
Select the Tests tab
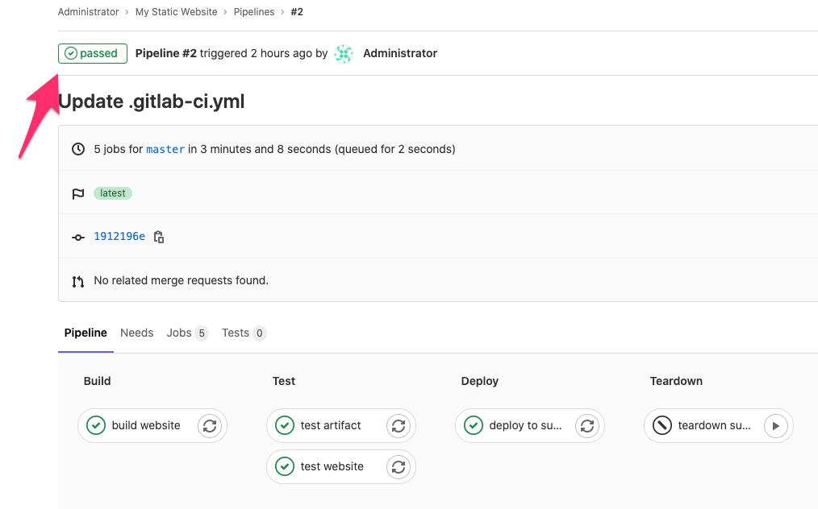[244, 333]
